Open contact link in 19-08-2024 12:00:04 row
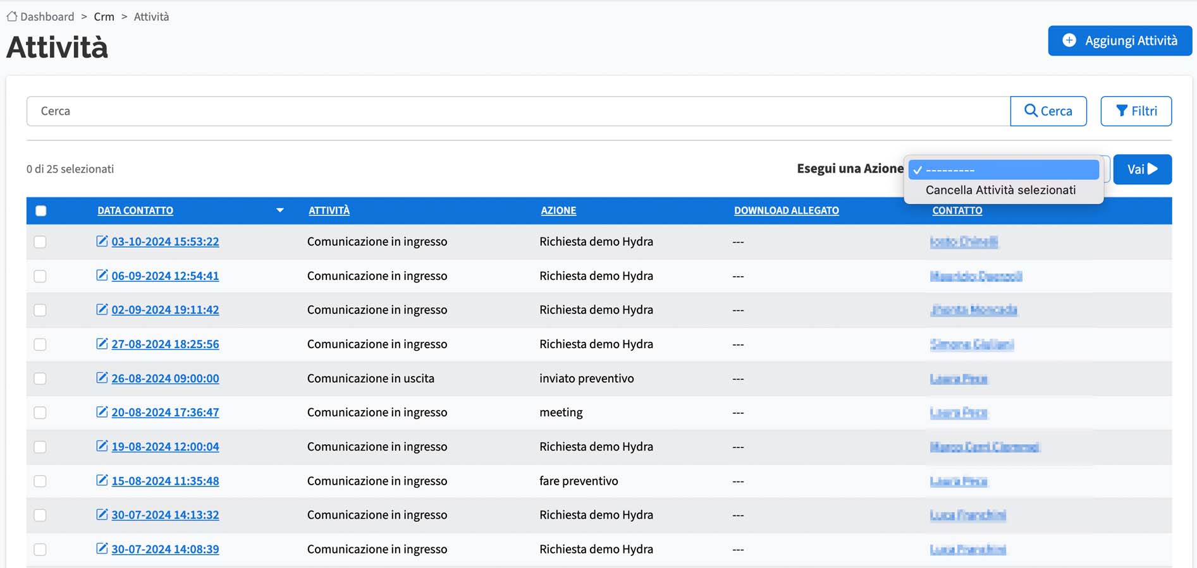The height and width of the screenshot is (568, 1197). (x=984, y=447)
